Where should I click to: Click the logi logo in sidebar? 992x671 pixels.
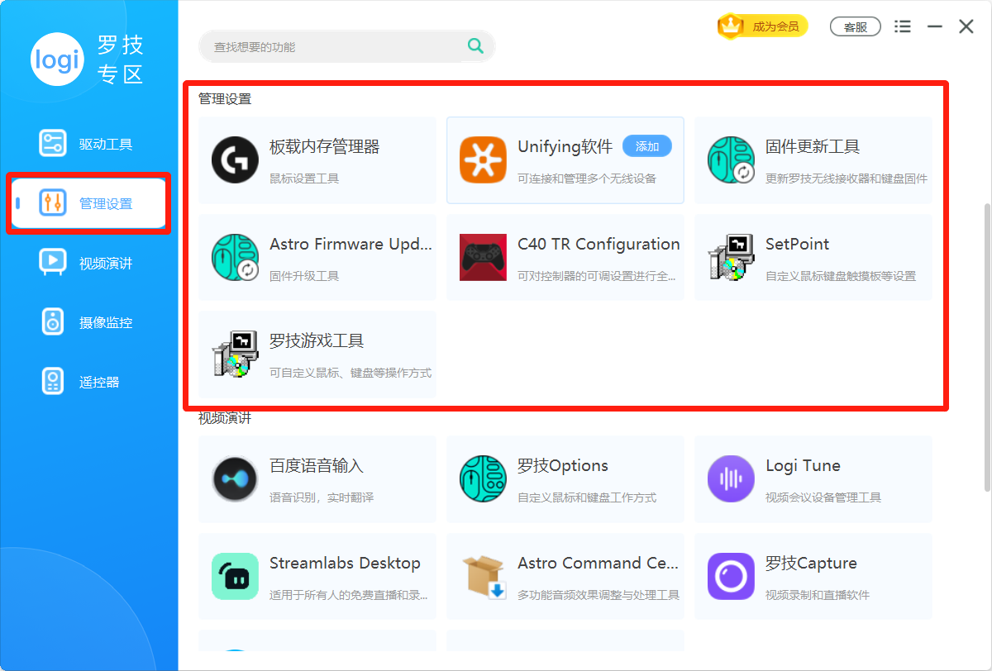point(57,59)
